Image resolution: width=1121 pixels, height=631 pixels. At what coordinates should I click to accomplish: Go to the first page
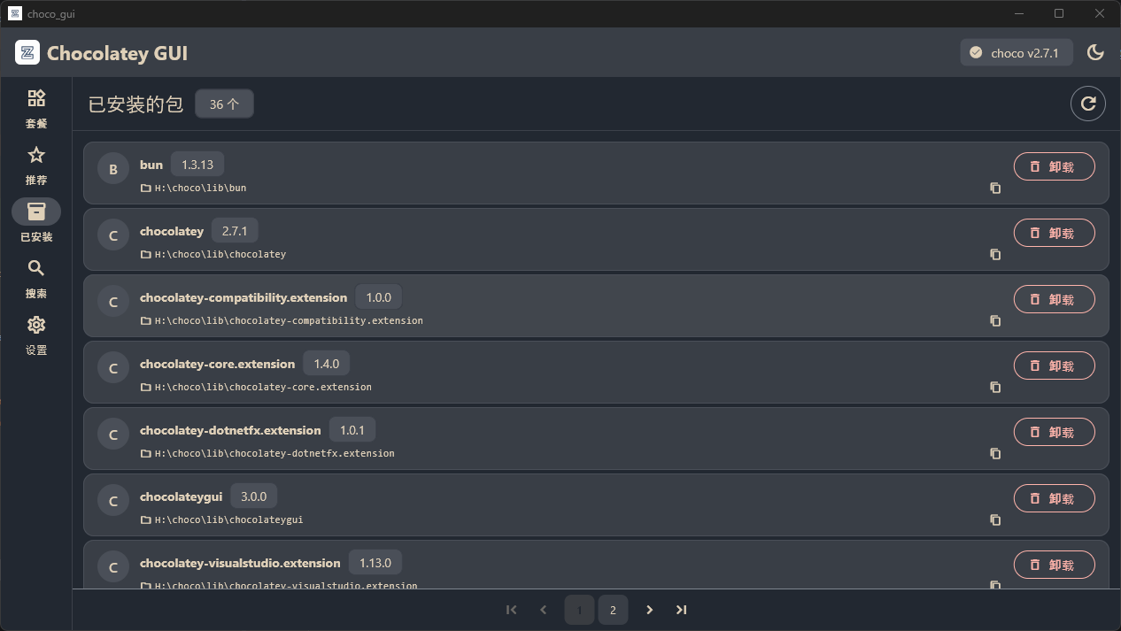pyautogui.click(x=512, y=610)
